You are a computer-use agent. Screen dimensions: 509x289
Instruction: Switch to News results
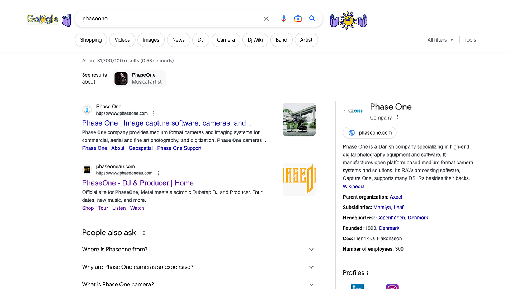tap(178, 40)
